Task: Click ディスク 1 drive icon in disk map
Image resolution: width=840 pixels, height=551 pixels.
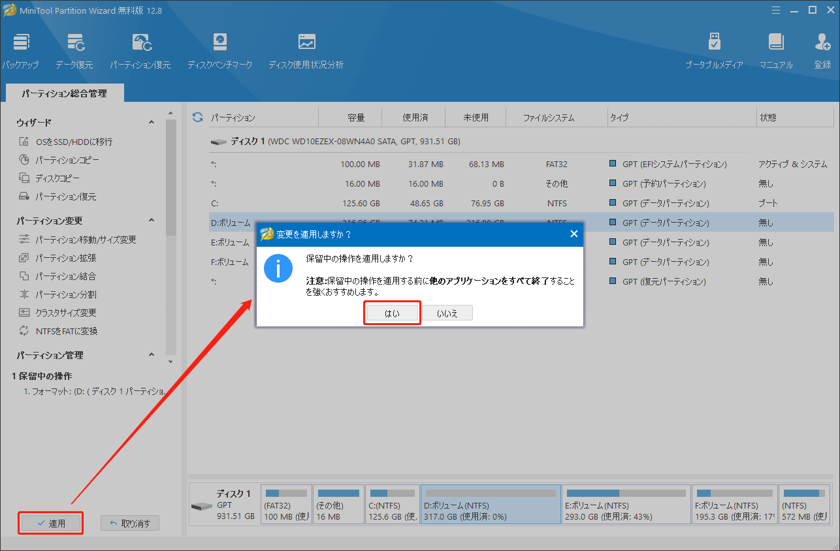Action: pyautogui.click(x=201, y=507)
